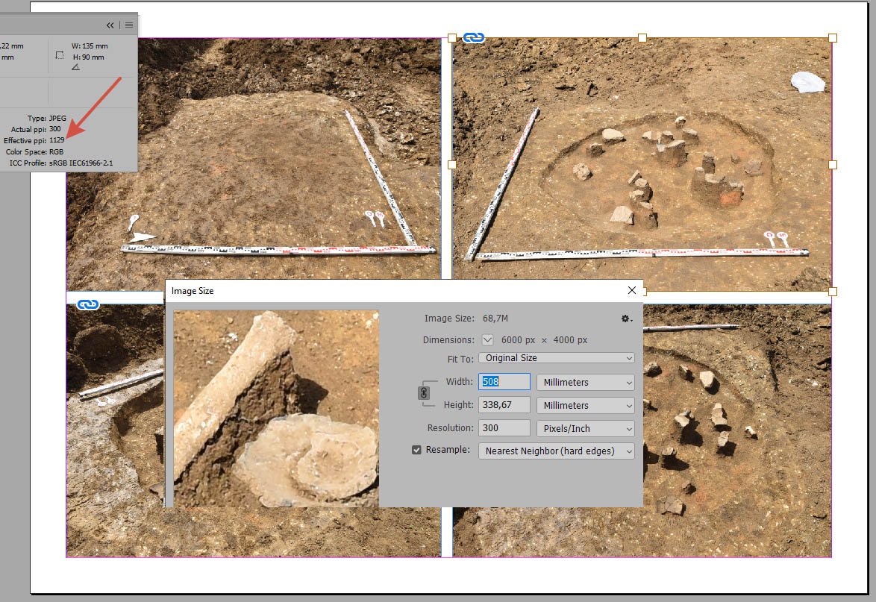Select bottom-right handle of selected frame

(833, 292)
